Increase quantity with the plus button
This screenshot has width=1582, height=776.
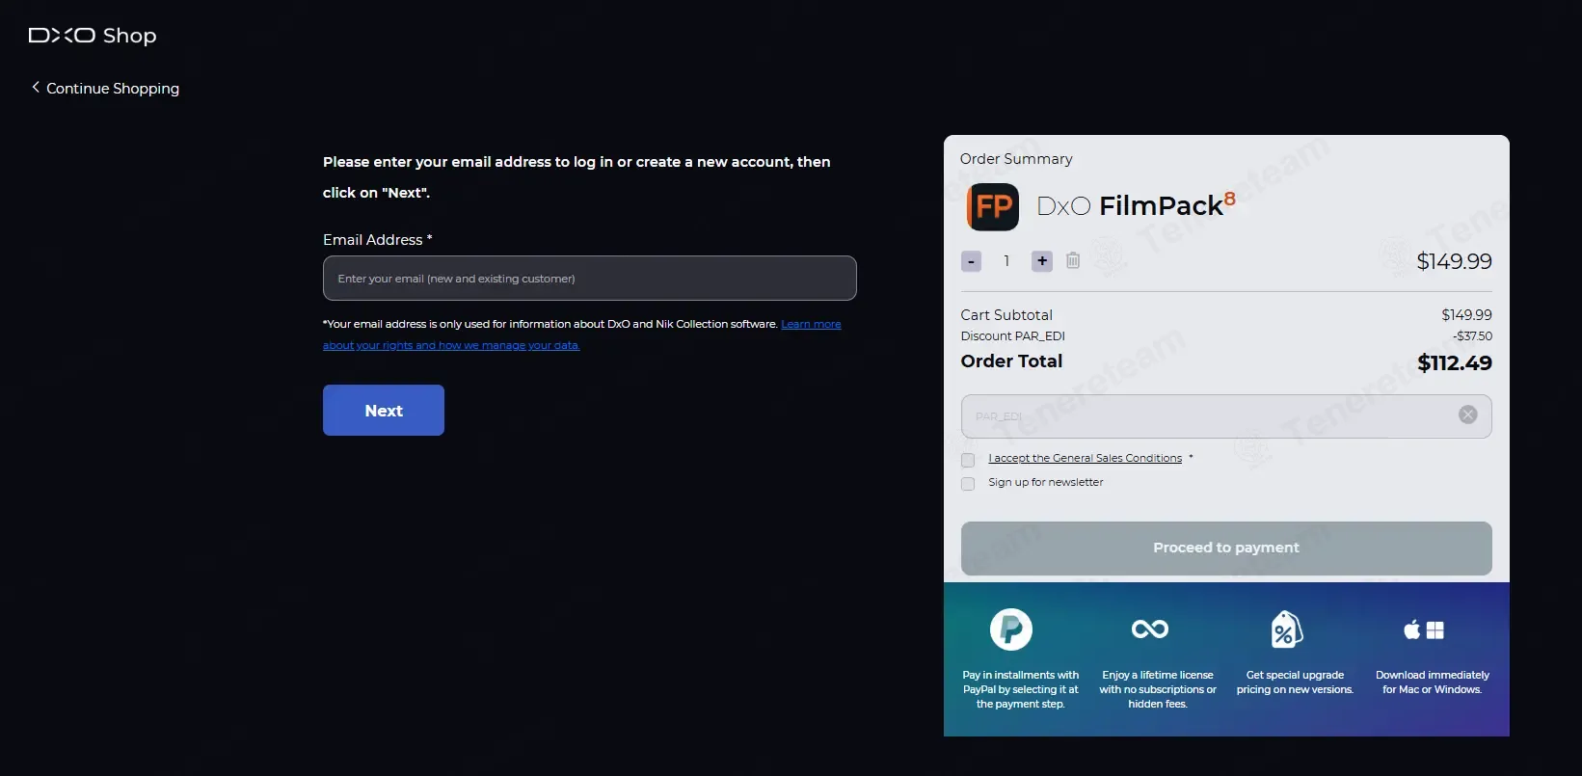(1042, 261)
